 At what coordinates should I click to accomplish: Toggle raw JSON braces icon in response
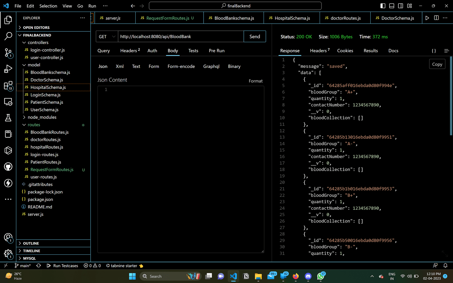(x=434, y=51)
